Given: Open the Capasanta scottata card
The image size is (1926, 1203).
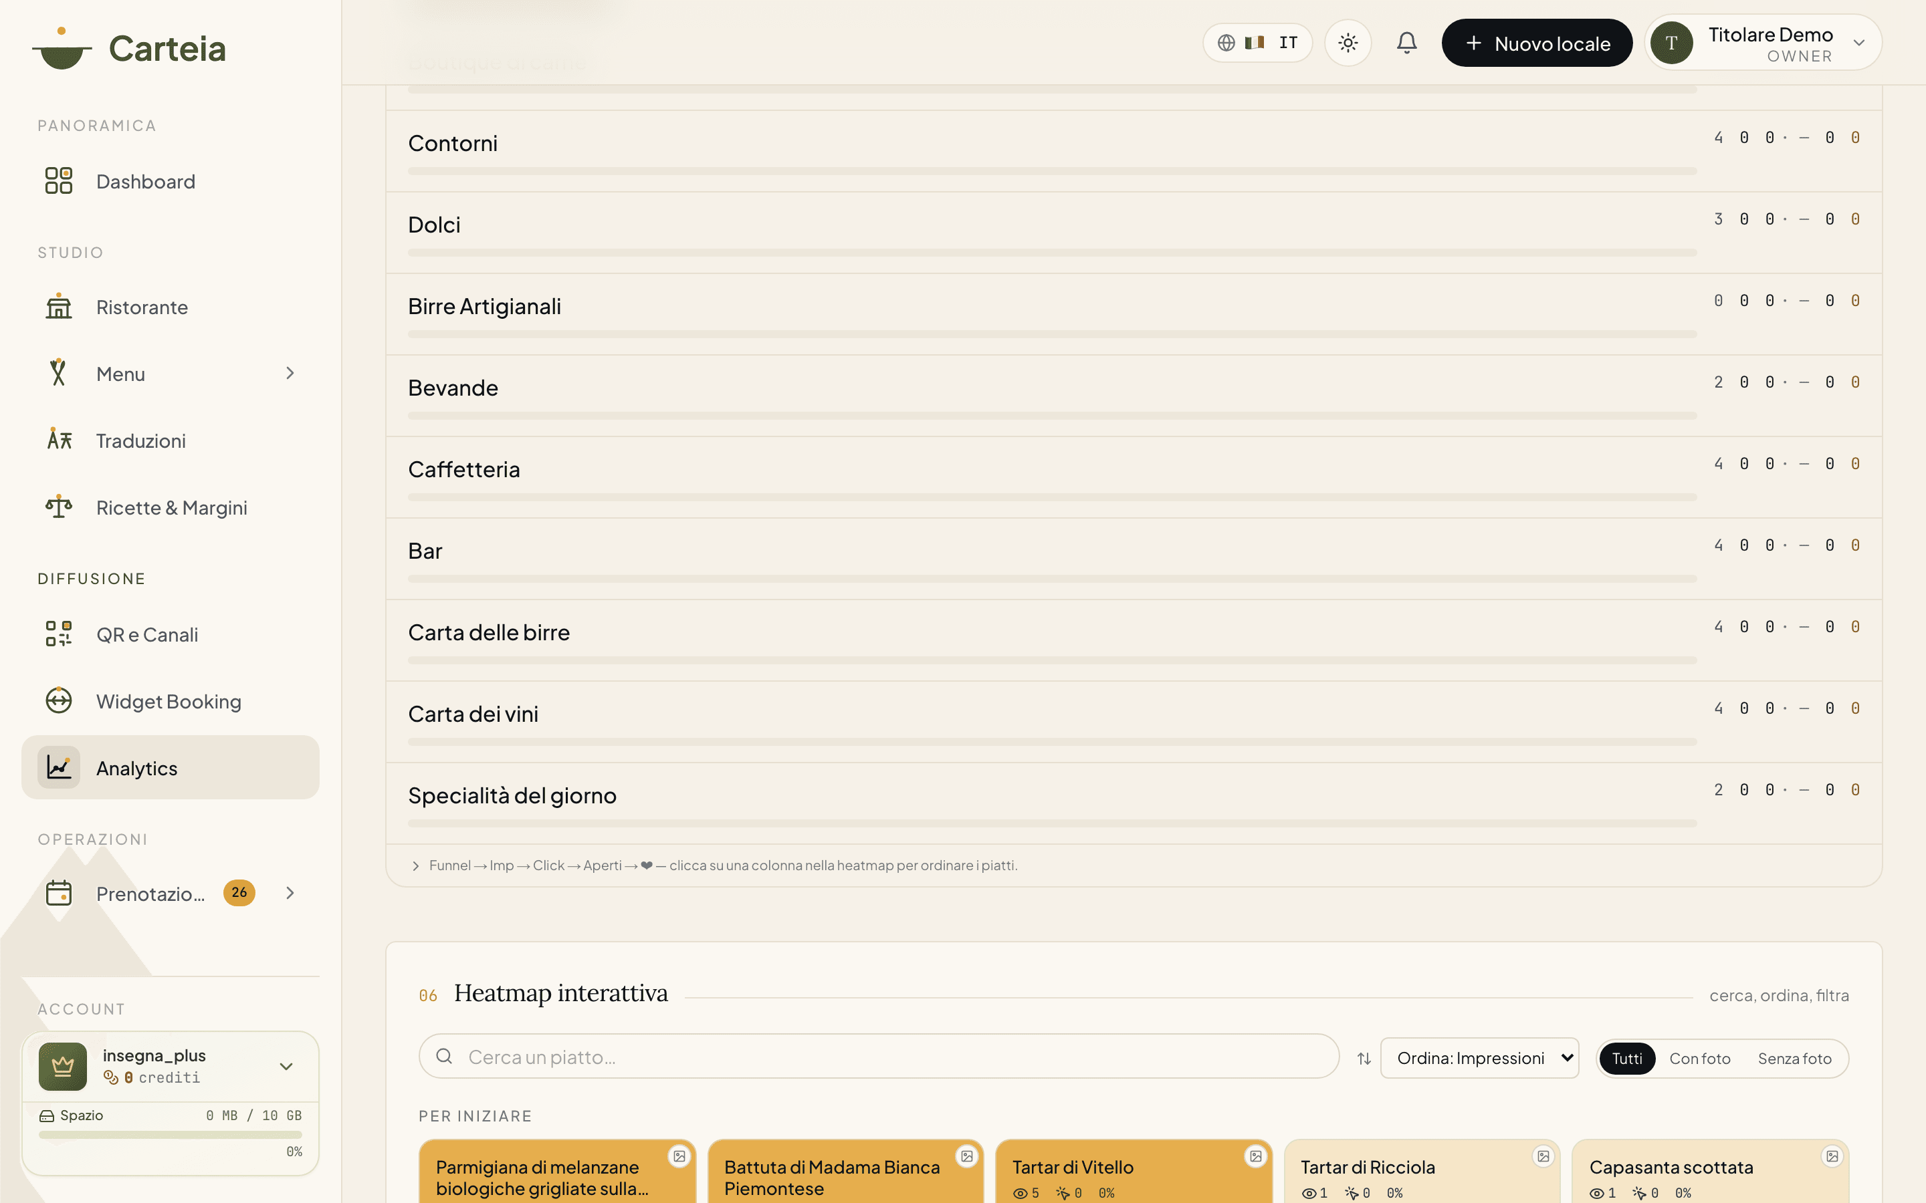Looking at the screenshot, I should click(1710, 1171).
